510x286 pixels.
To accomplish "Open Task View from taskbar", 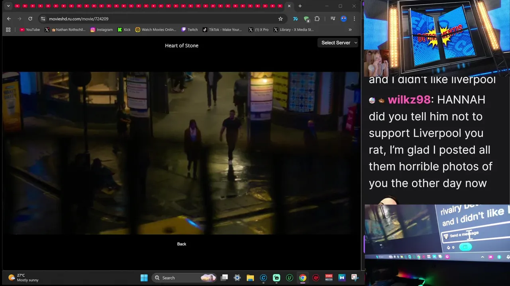I will pyautogui.click(x=224, y=278).
